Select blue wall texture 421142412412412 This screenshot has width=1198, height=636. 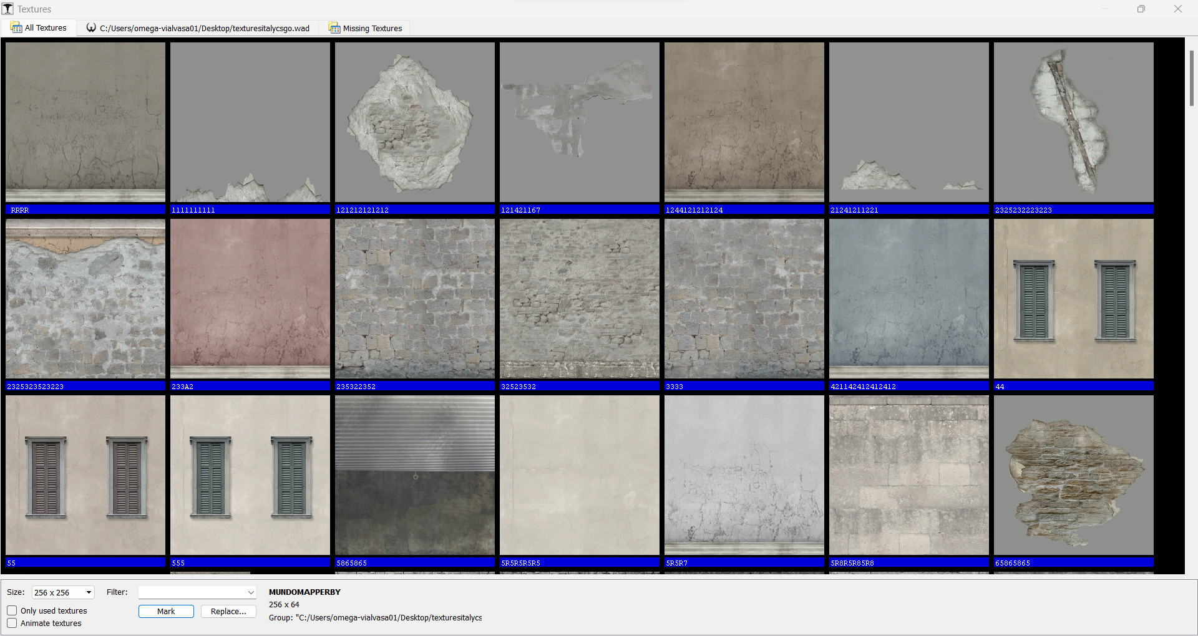(909, 299)
